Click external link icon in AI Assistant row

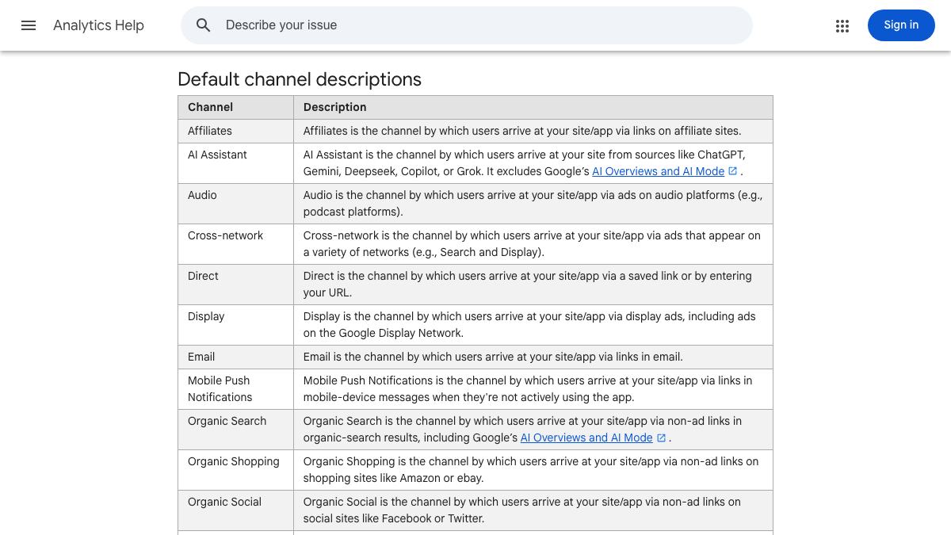[732, 171]
